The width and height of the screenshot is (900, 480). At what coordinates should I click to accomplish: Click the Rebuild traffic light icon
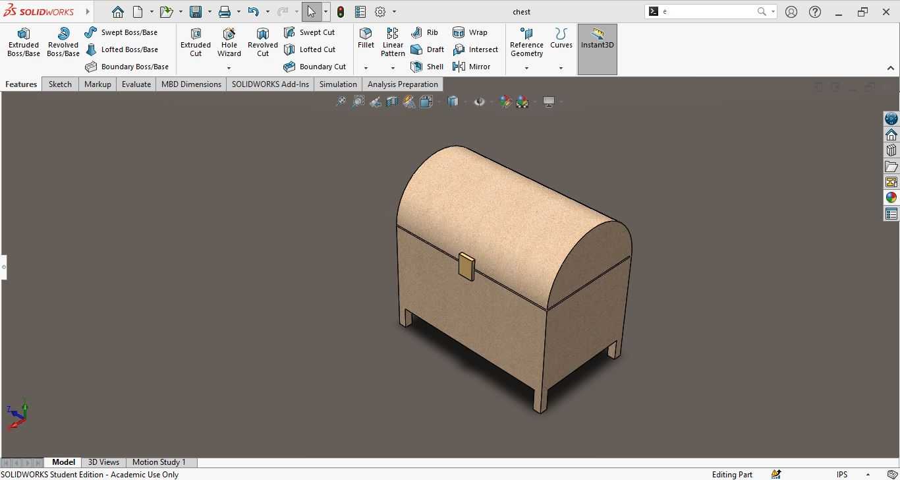pyautogui.click(x=341, y=12)
